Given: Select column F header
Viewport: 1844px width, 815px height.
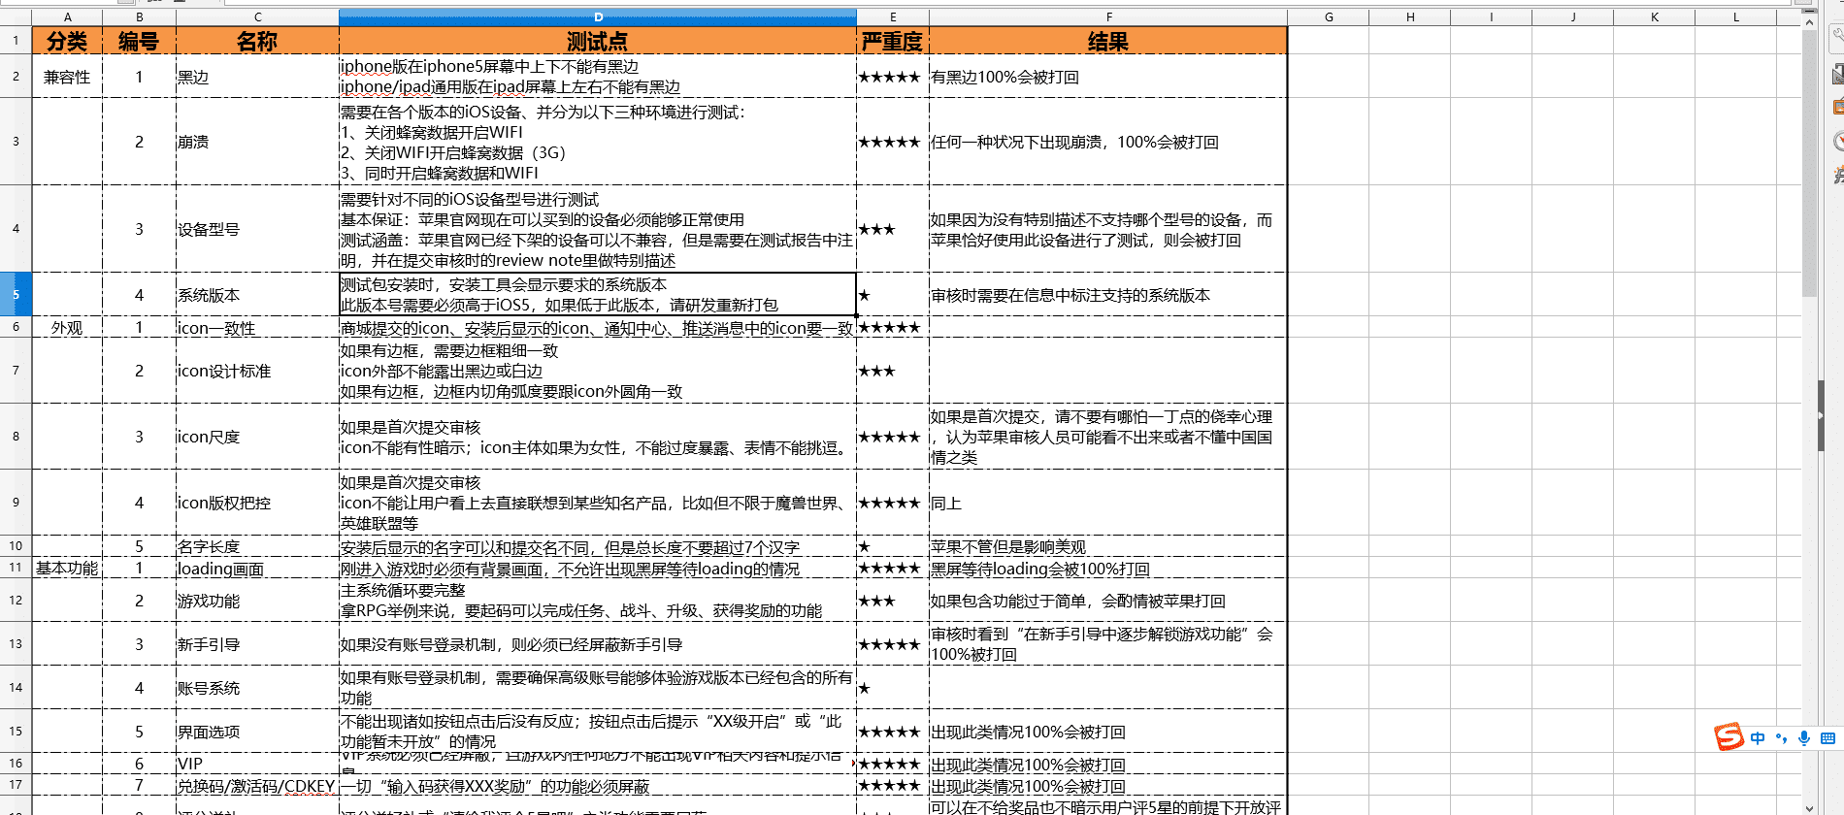Looking at the screenshot, I should (1108, 16).
